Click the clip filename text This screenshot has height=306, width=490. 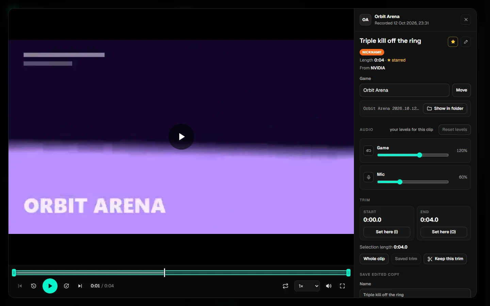pyautogui.click(x=391, y=108)
